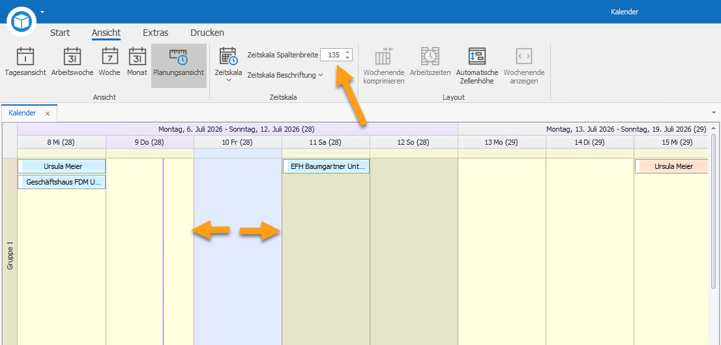Viewport: 721px width, 345px height.
Task: Select the 14 Di (29) day header
Action: (590, 142)
